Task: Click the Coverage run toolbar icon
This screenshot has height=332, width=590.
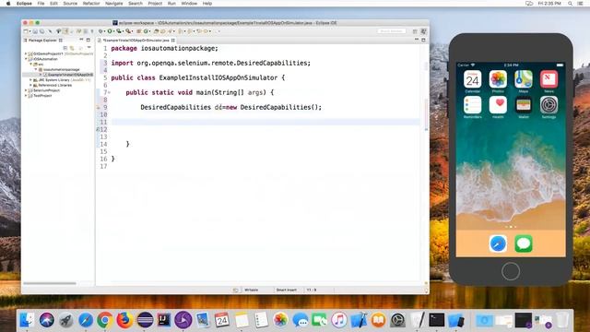Action: pyautogui.click(x=119, y=31)
